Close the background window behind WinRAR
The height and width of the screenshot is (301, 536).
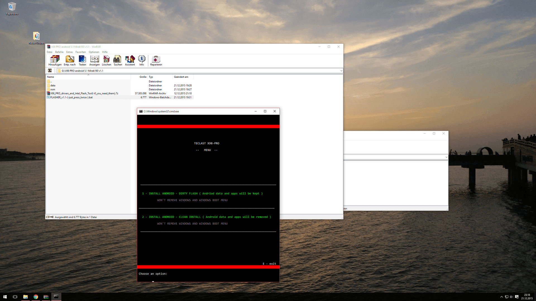pyautogui.click(x=444, y=133)
